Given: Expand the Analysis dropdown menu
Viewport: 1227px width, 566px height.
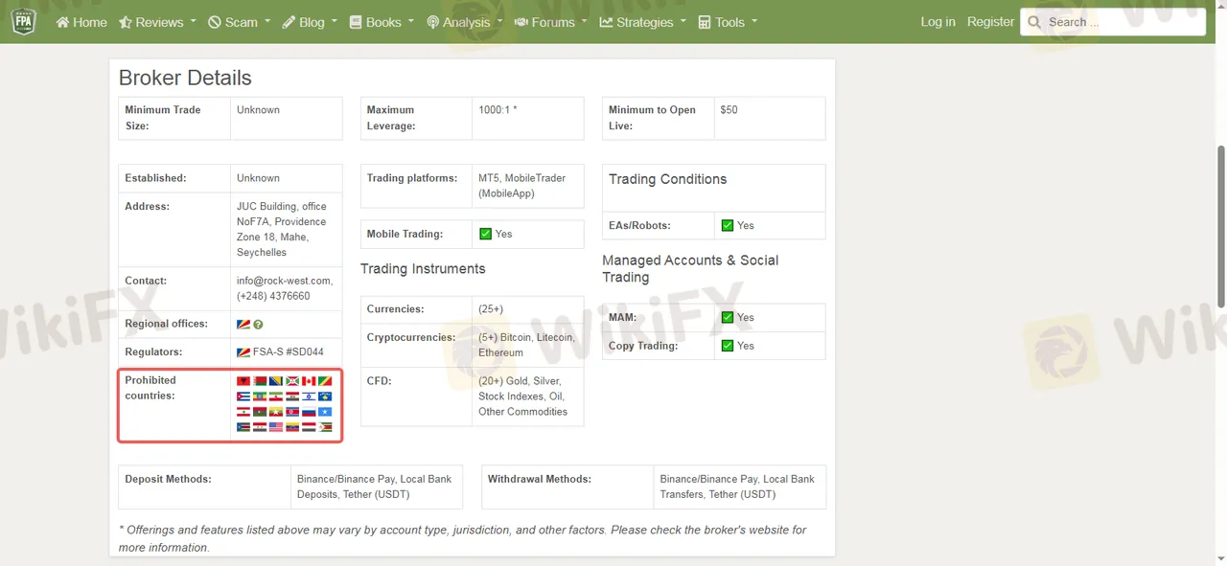Looking at the screenshot, I should (x=465, y=22).
